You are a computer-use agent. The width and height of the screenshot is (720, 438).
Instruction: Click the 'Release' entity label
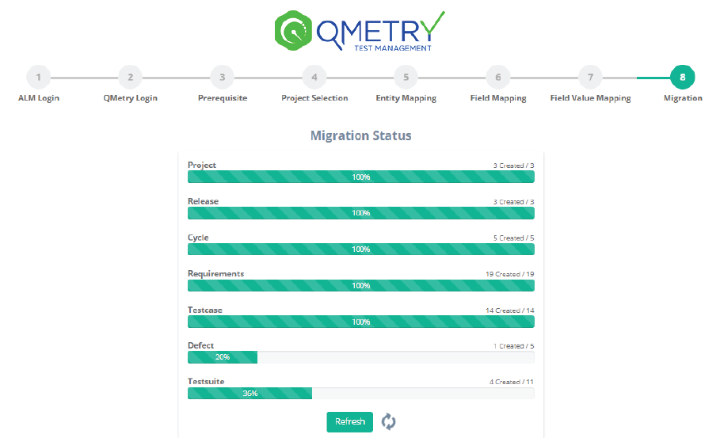click(x=203, y=201)
